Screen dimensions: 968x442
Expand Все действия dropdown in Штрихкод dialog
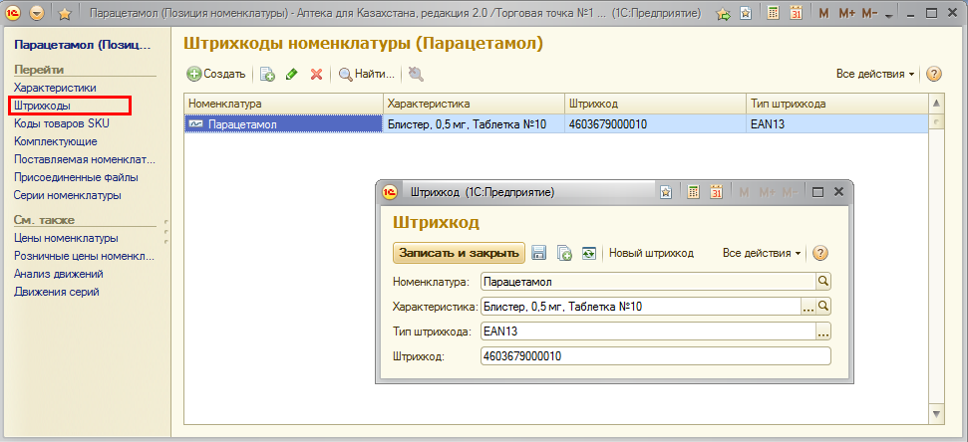762,253
